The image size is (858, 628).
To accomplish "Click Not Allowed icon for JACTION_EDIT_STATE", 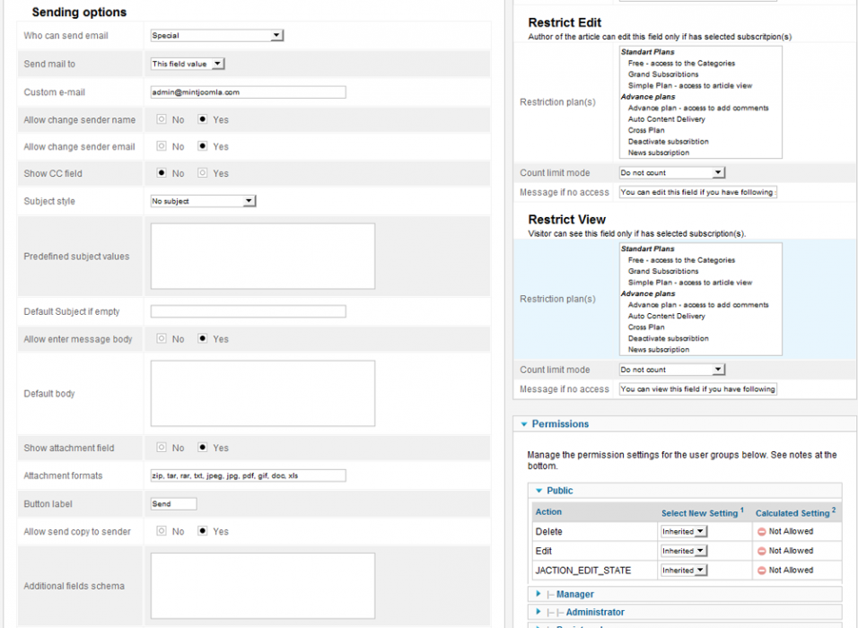I will pyautogui.click(x=762, y=571).
